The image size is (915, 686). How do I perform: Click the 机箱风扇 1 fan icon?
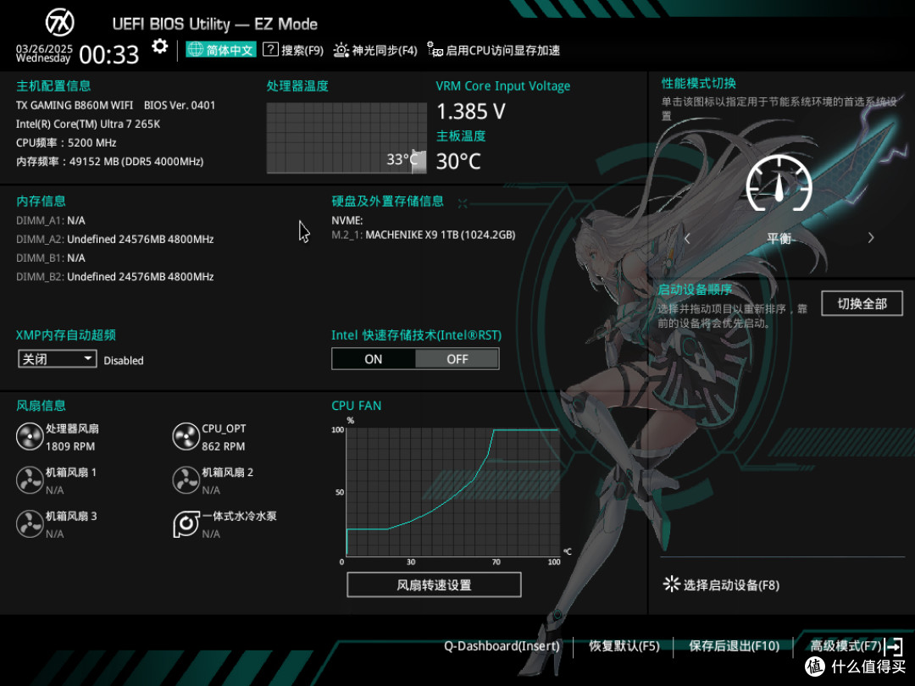pyautogui.click(x=29, y=481)
